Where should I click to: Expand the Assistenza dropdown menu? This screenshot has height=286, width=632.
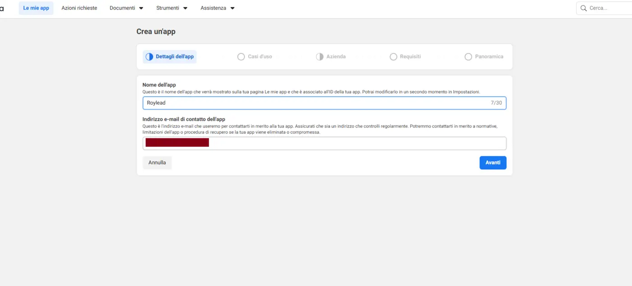218,8
